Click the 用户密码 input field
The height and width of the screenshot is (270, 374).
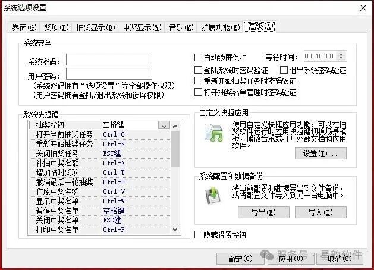click(x=109, y=74)
